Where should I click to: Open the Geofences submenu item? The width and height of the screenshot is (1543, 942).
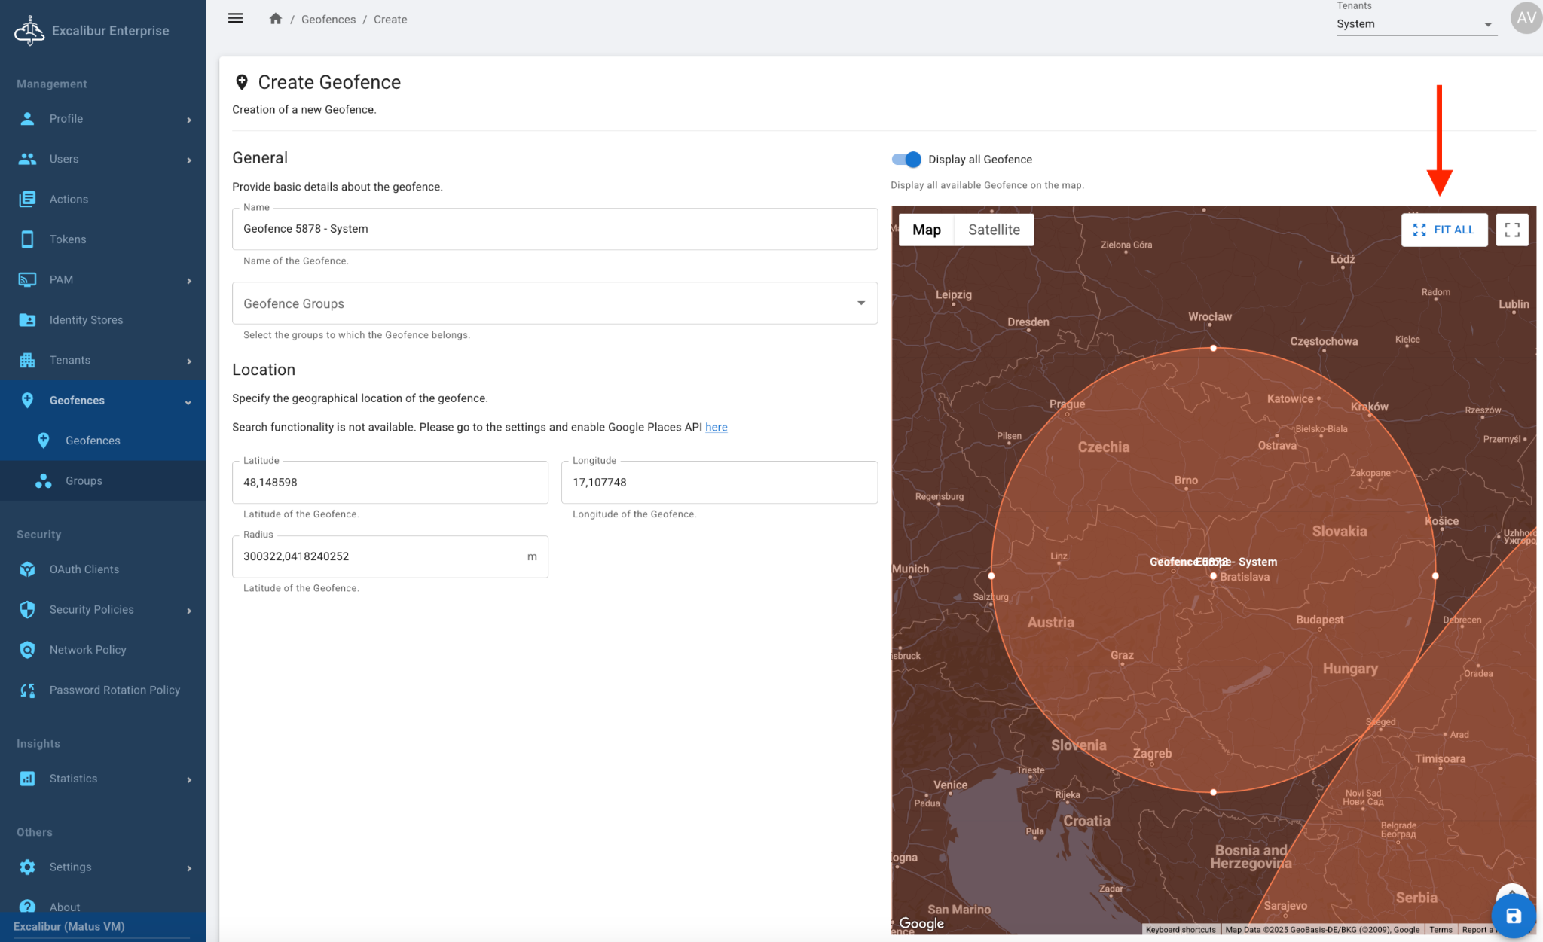pyautogui.click(x=102, y=441)
